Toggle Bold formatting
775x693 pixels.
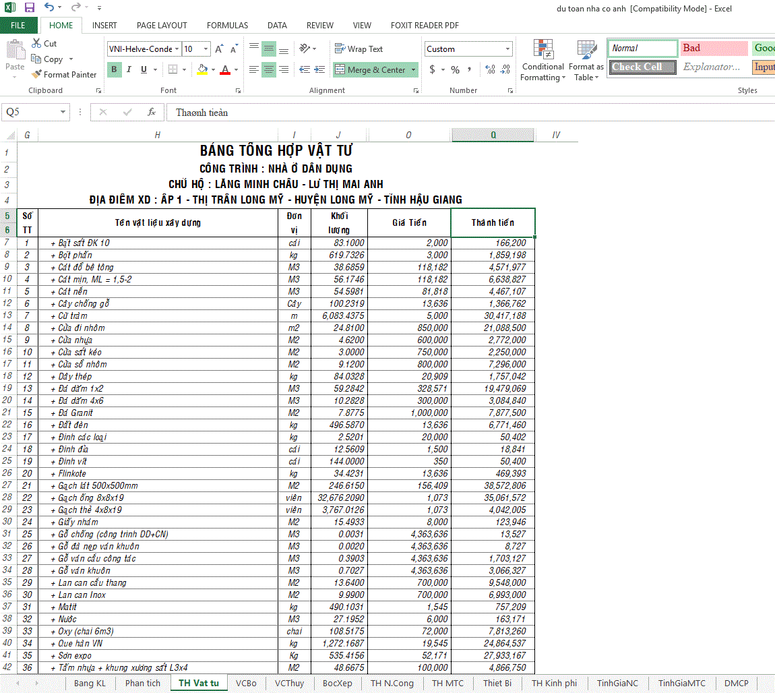[x=114, y=69]
